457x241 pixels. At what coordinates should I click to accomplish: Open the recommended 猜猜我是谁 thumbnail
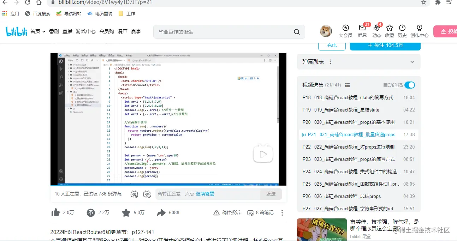click(321, 230)
